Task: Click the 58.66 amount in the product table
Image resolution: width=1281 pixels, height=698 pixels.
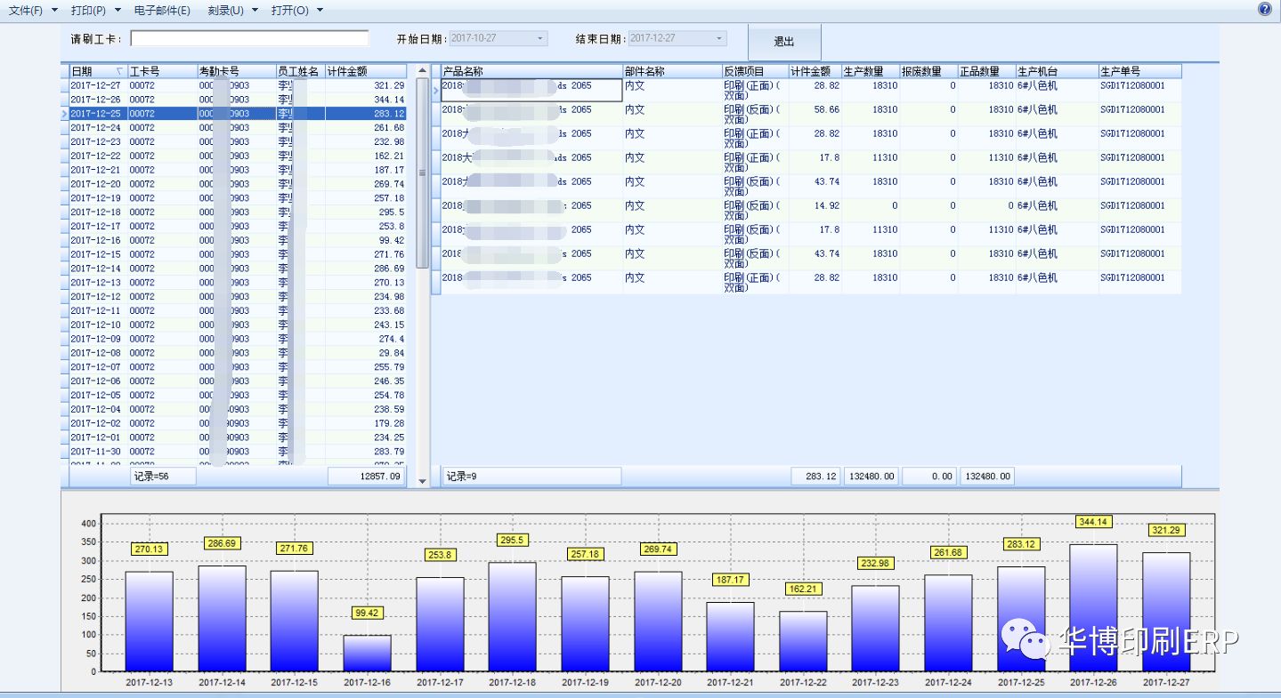Action: 815,114
